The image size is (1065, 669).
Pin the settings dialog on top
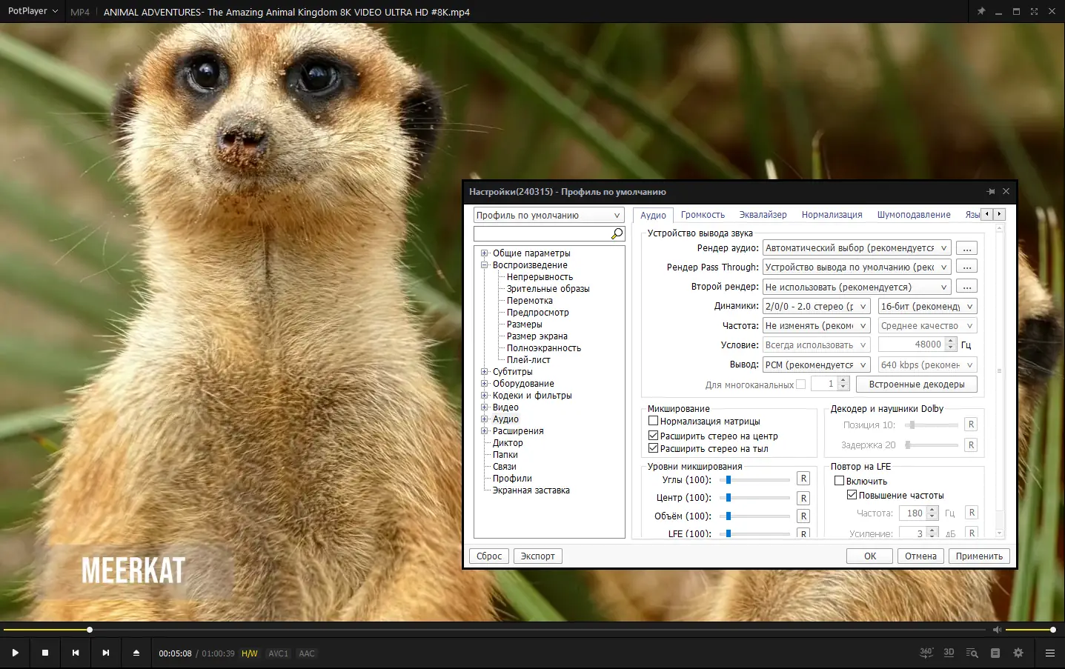point(991,191)
